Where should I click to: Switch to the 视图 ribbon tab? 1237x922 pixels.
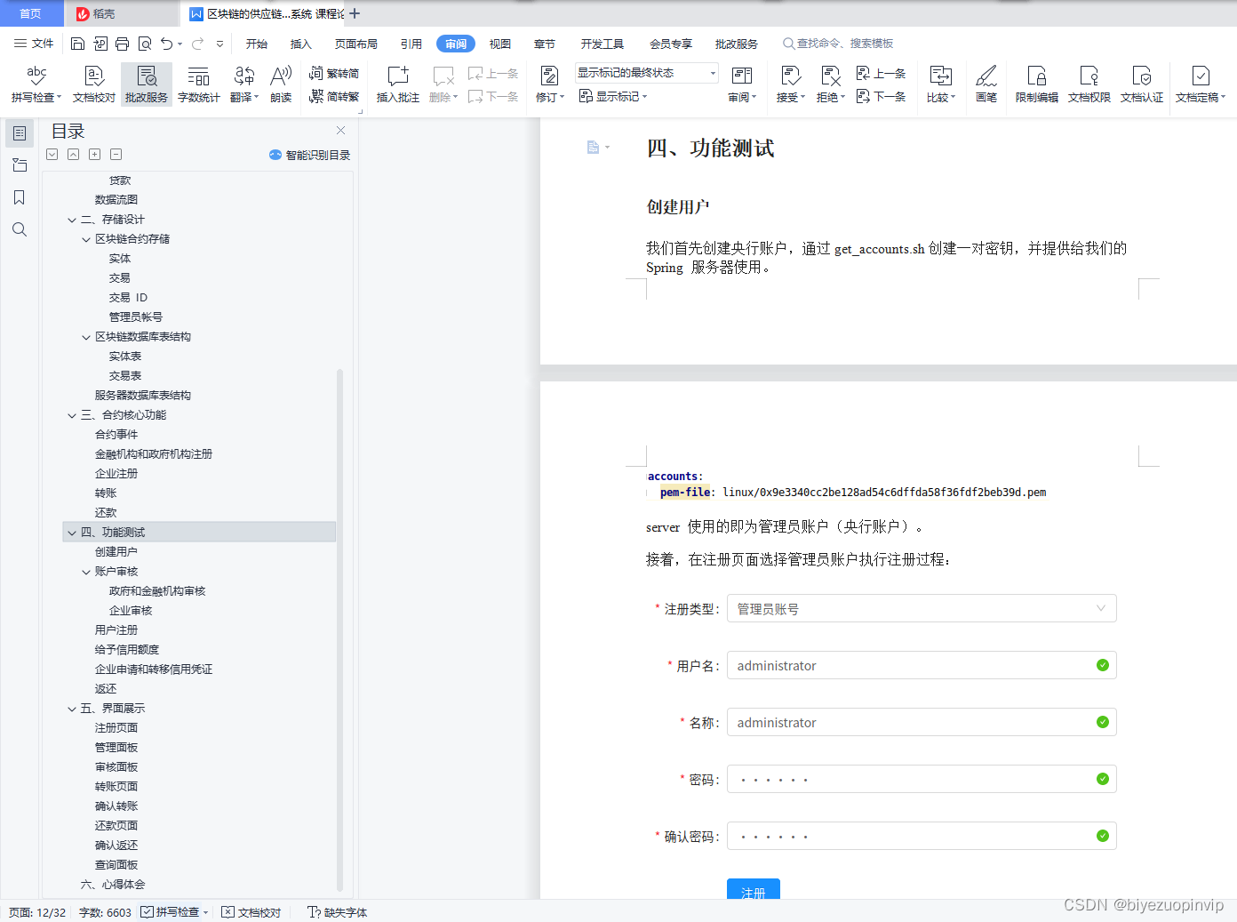coord(500,44)
